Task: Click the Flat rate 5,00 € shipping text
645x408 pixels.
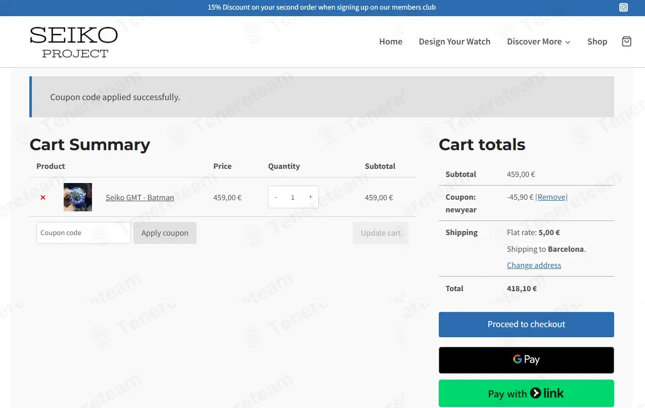Action: pyautogui.click(x=533, y=233)
